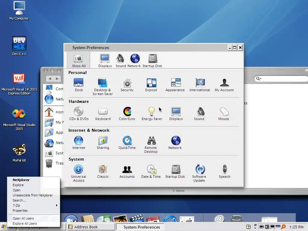Open the Date & Time preference pane
This screenshot has width=308, height=231.
tap(151, 171)
